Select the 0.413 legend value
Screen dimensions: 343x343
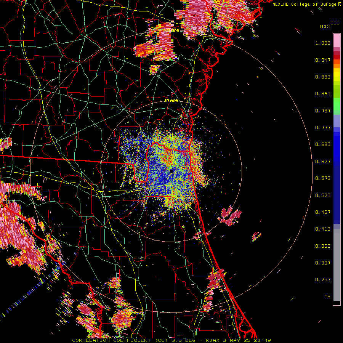point(323,229)
